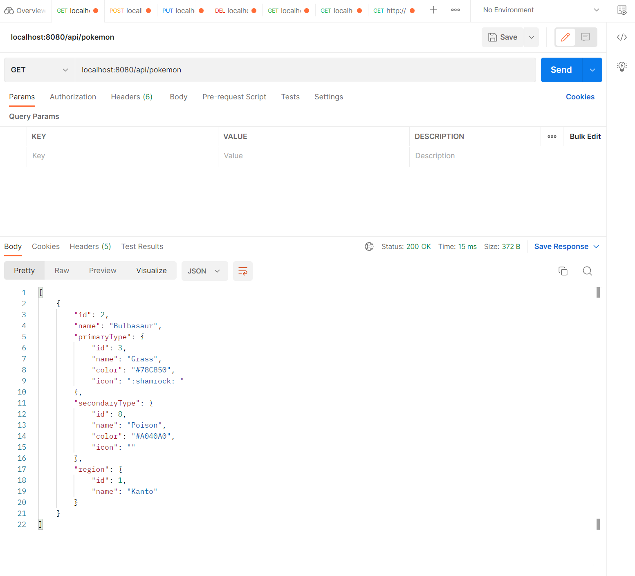The image size is (635, 576).
Task: Expand the Save options arrow
Action: [x=532, y=37]
